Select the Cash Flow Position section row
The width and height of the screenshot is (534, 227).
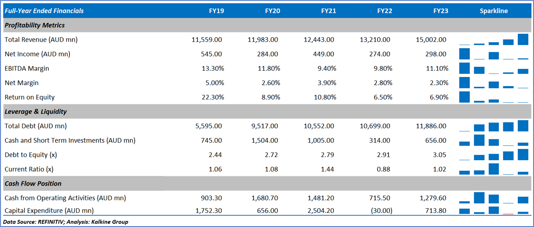tap(33, 184)
